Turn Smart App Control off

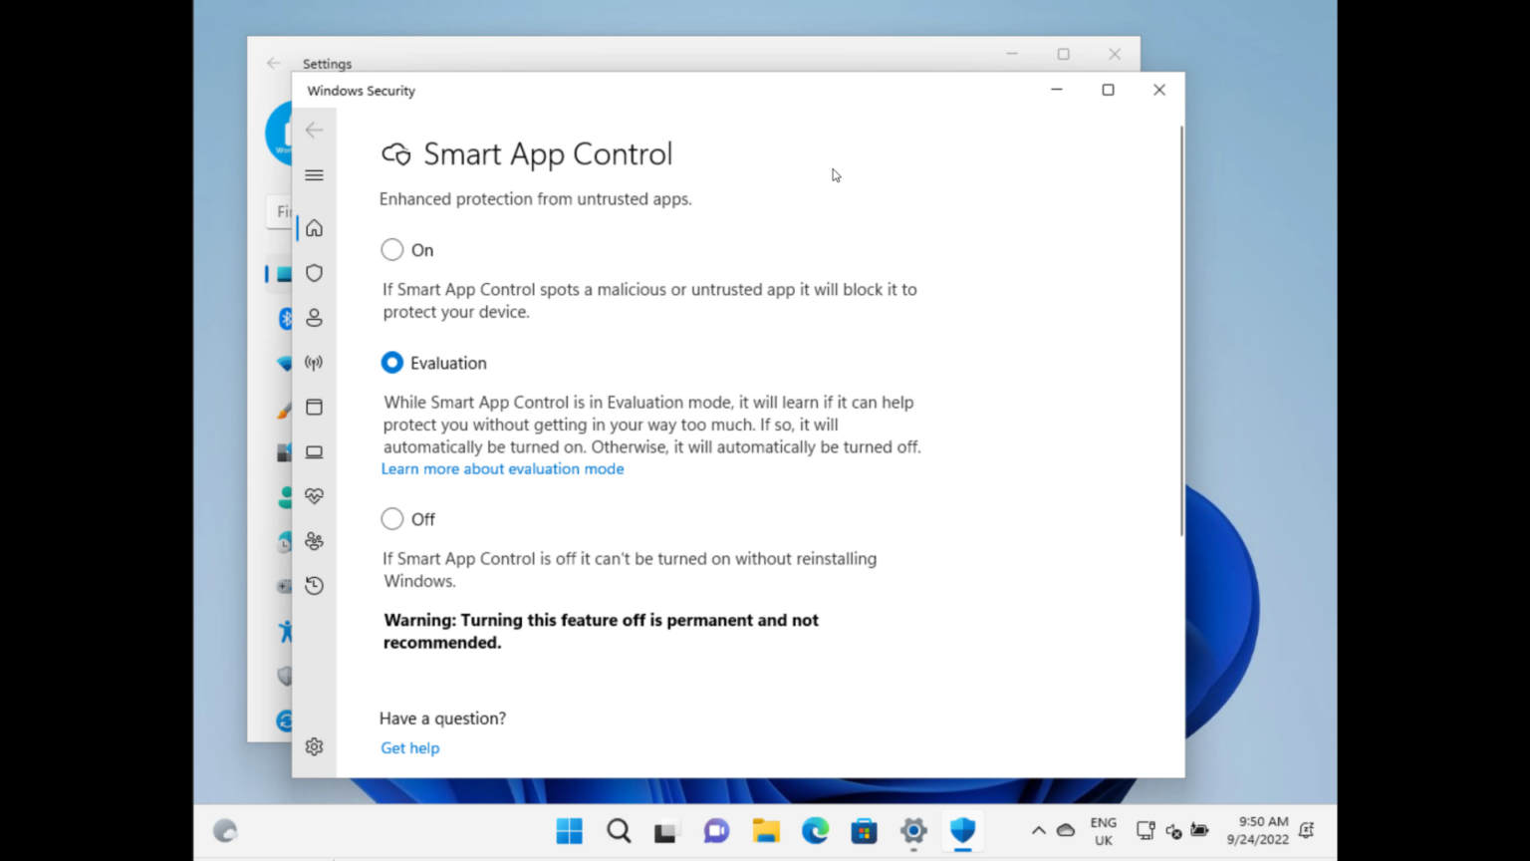pyautogui.click(x=391, y=518)
